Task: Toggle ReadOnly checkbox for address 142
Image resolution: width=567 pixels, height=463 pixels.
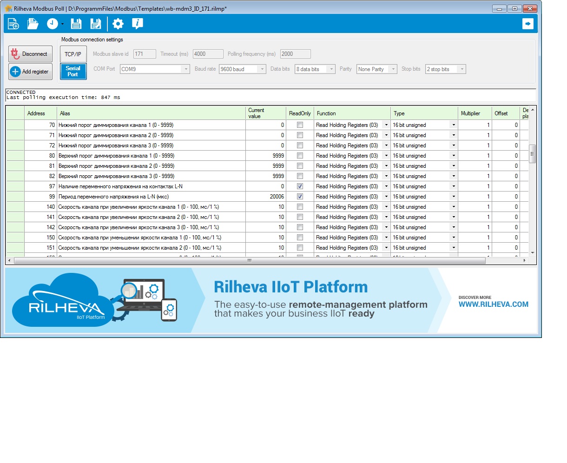Action: click(300, 227)
